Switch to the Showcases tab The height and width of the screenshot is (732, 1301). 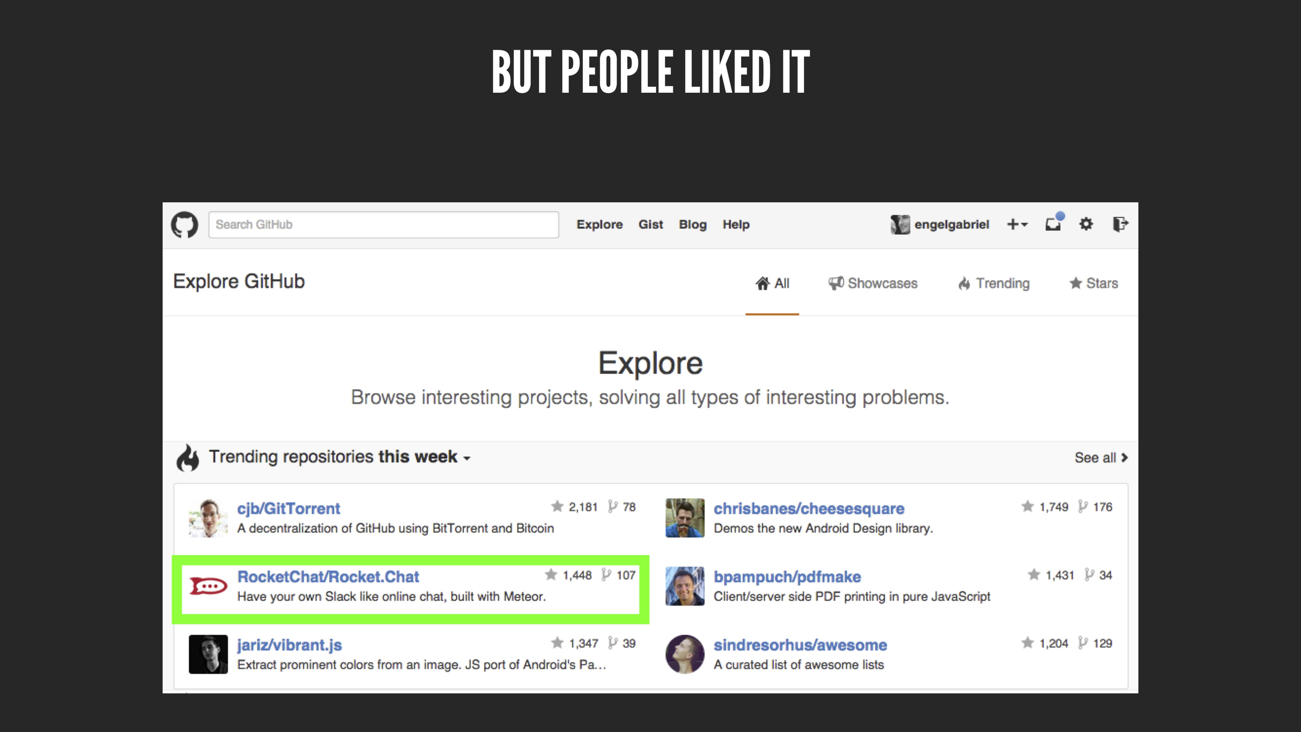(873, 283)
